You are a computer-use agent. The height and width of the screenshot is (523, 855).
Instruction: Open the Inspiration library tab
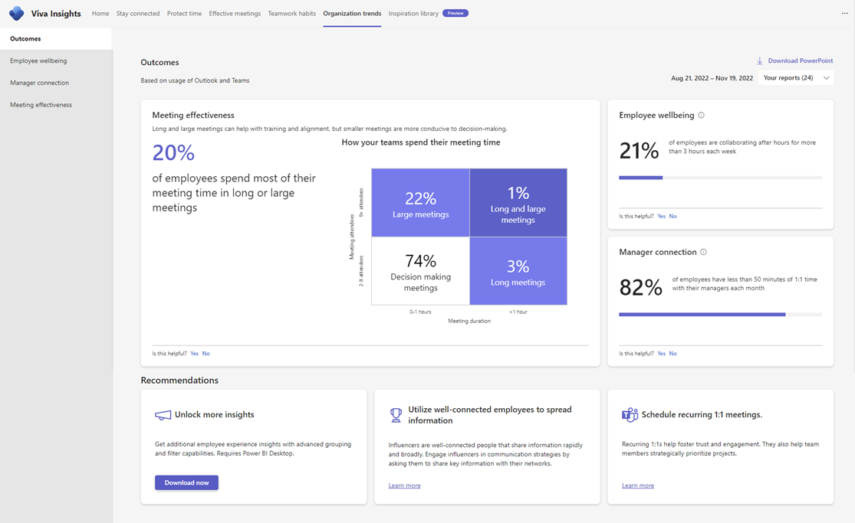point(413,14)
